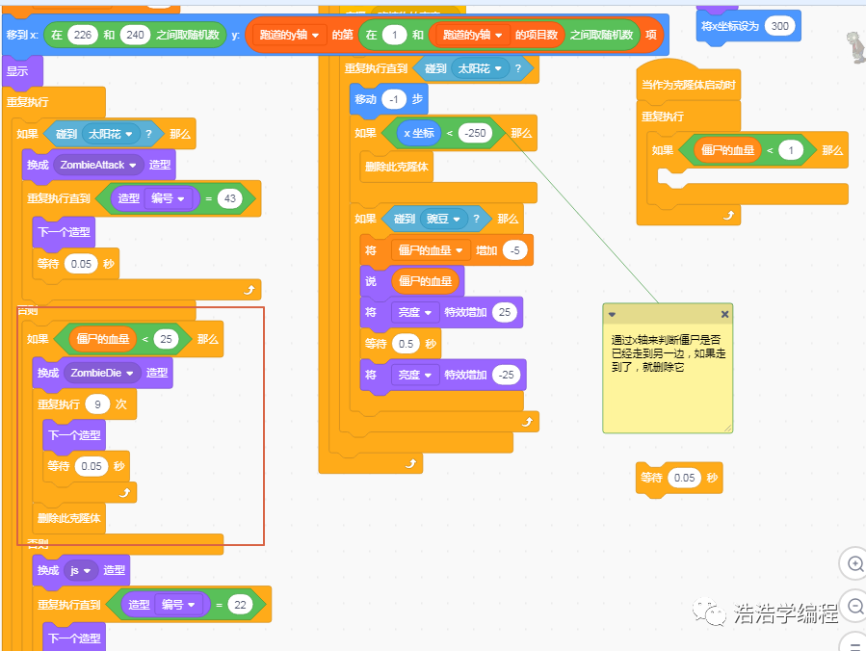Click the 0.05 input in standalone 等待 block
The width and height of the screenshot is (866, 651).
[684, 479]
